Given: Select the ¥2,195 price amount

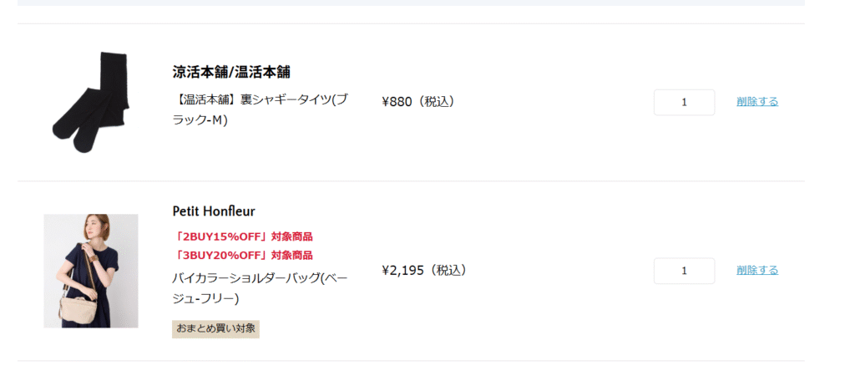Looking at the screenshot, I should (403, 270).
